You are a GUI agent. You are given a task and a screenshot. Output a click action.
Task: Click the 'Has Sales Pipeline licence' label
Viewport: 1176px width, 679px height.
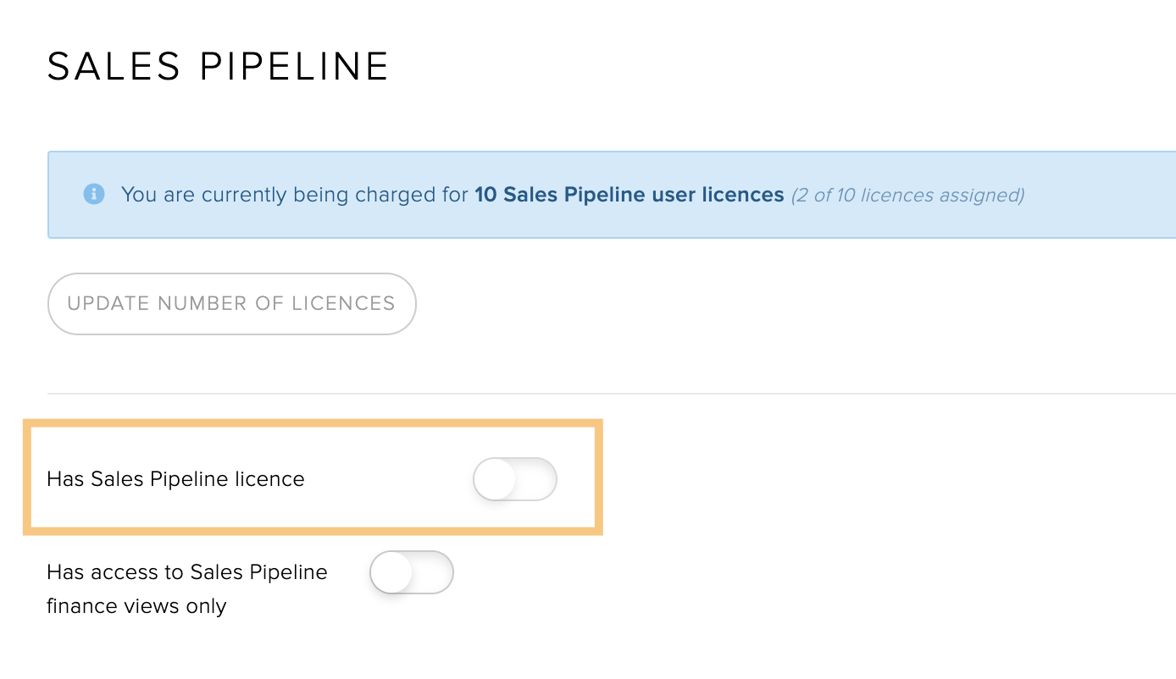[x=175, y=479]
